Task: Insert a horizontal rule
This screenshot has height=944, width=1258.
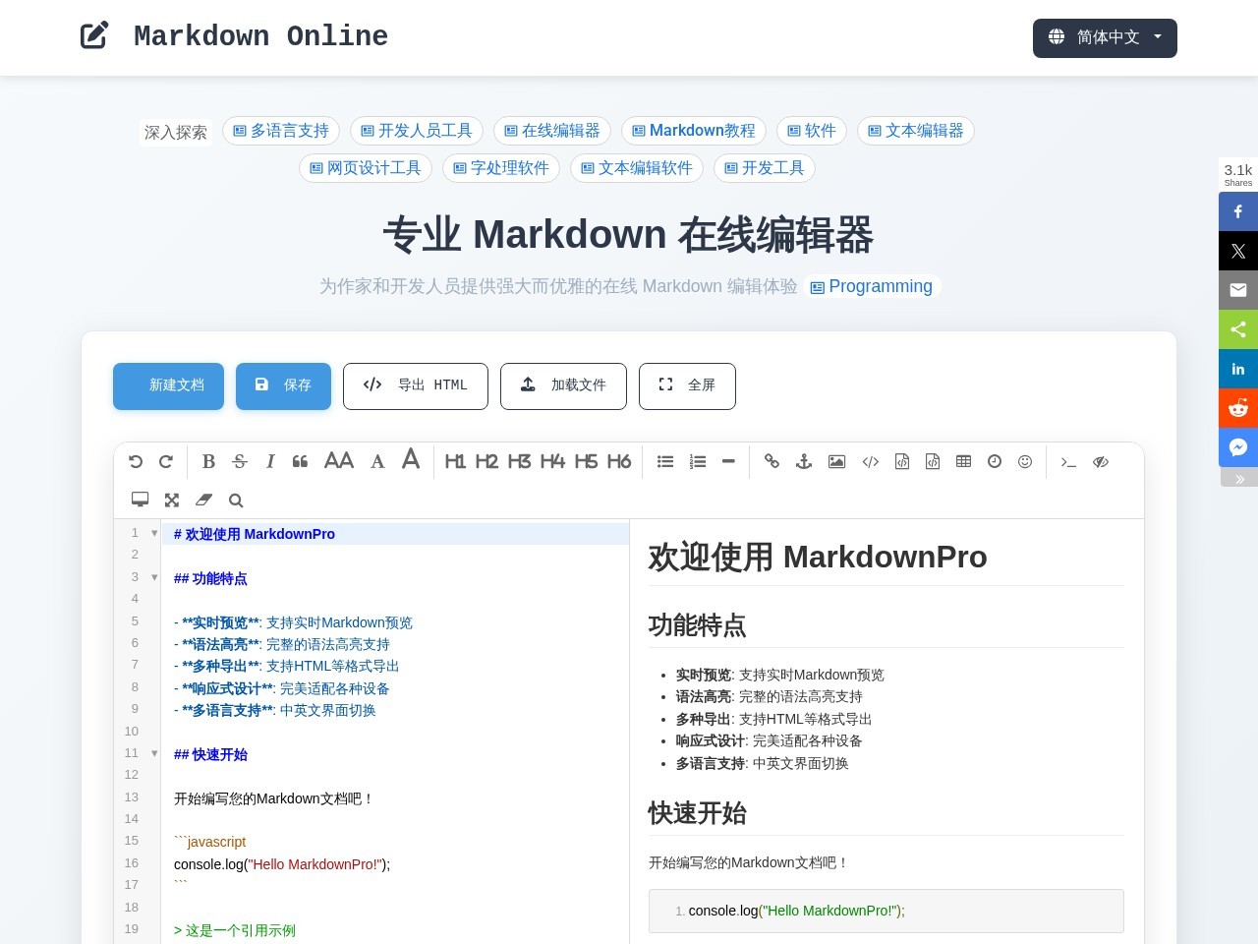Action: coord(728,461)
